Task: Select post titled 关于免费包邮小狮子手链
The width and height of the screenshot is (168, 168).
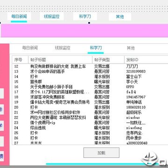Action: [51, 87]
